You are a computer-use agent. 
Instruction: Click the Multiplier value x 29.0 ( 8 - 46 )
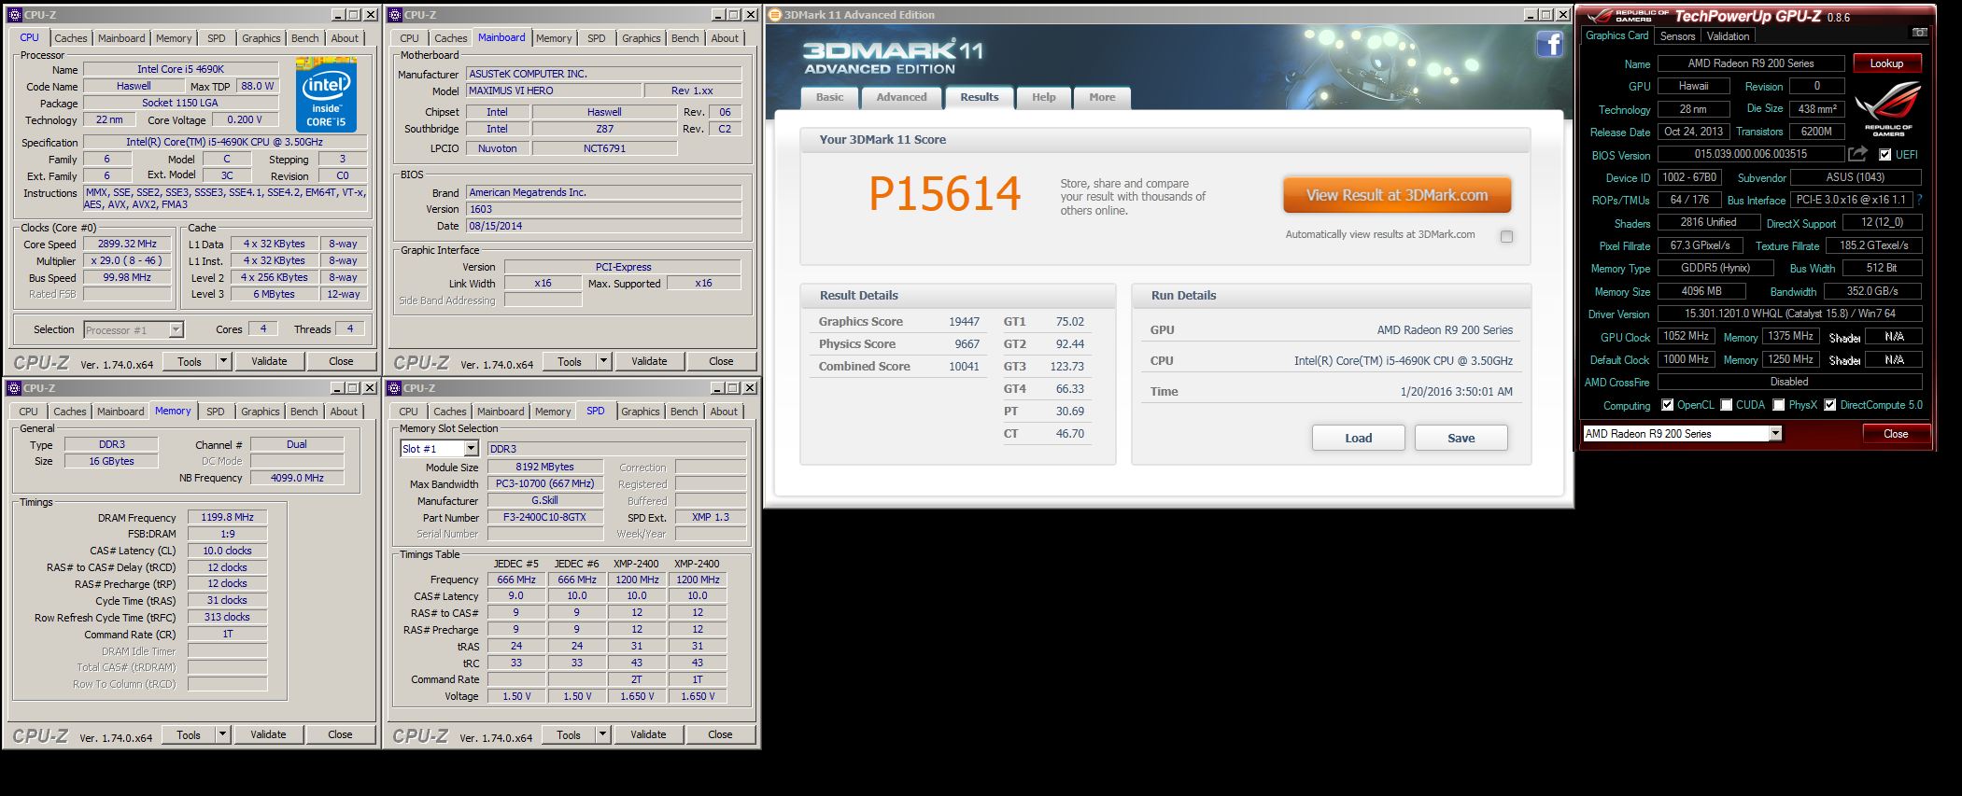coord(127,260)
